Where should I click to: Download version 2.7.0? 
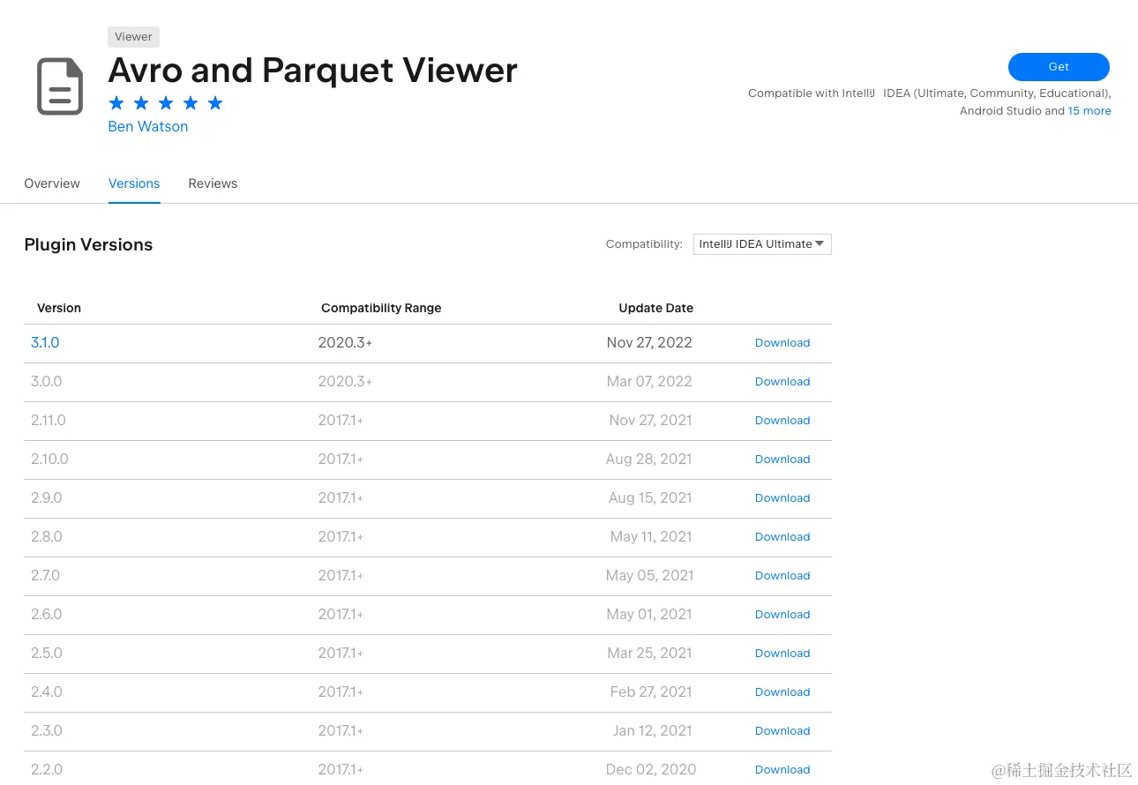pyautogui.click(x=782, y=576)
